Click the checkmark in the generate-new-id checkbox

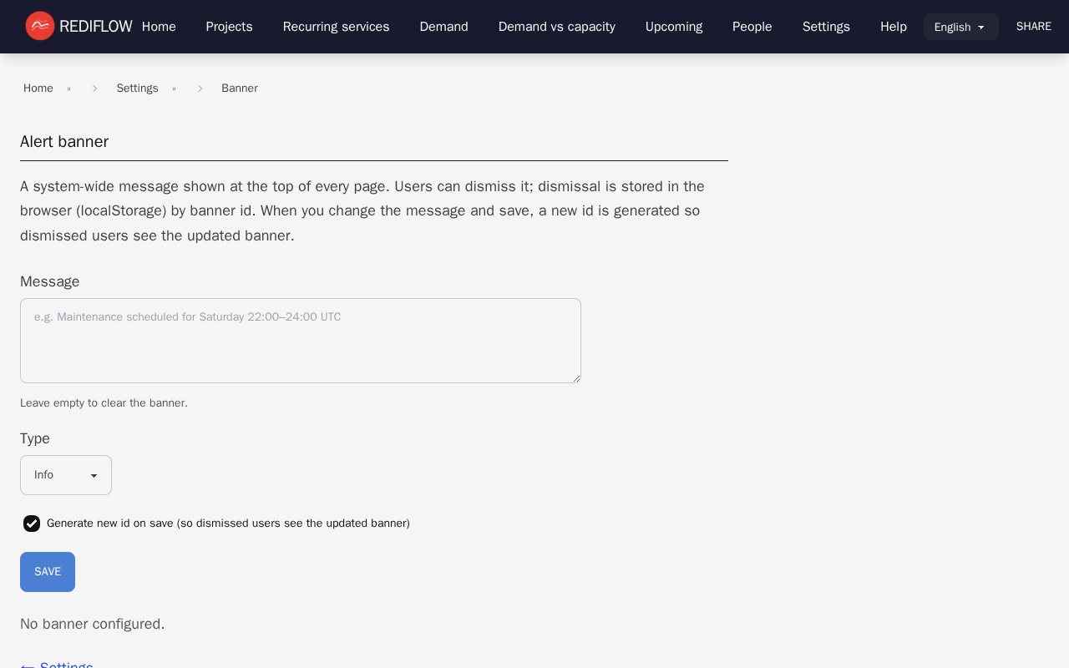(32, 524)
